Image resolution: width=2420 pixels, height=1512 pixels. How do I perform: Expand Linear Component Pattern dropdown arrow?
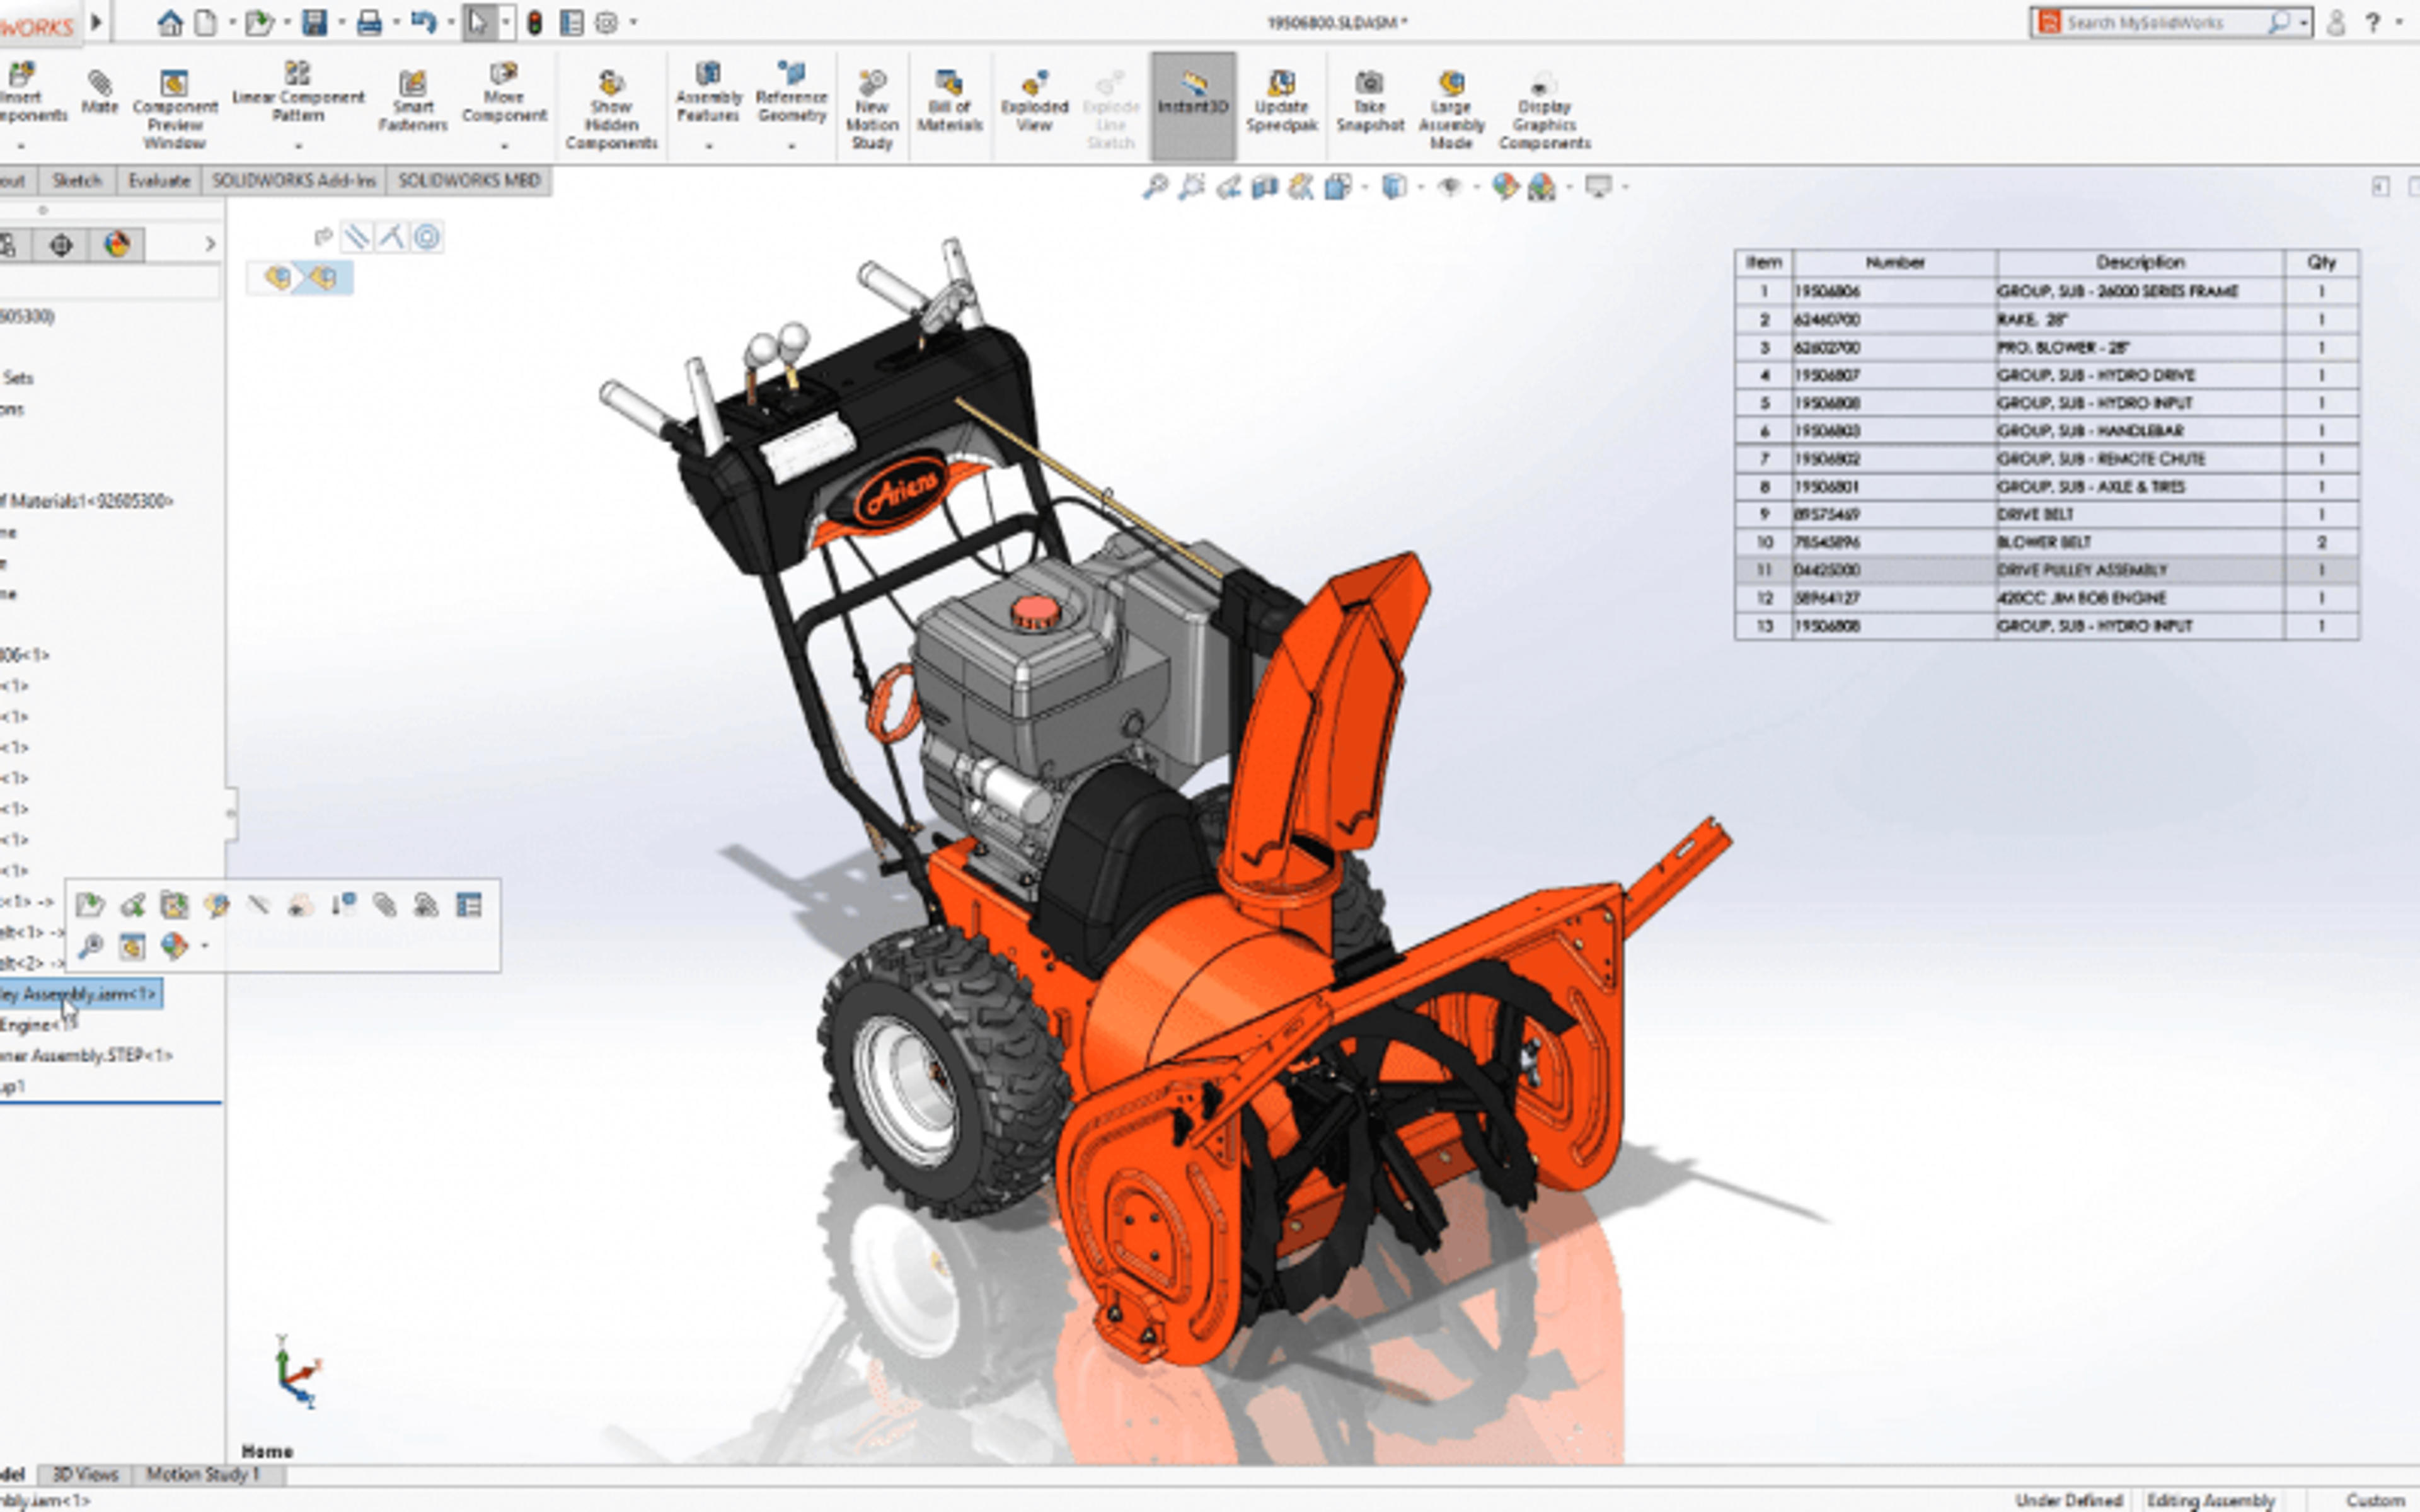298,146
